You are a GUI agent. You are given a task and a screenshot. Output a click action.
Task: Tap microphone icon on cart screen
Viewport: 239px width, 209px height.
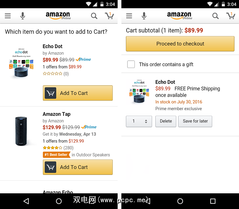(x=144, y=16)
